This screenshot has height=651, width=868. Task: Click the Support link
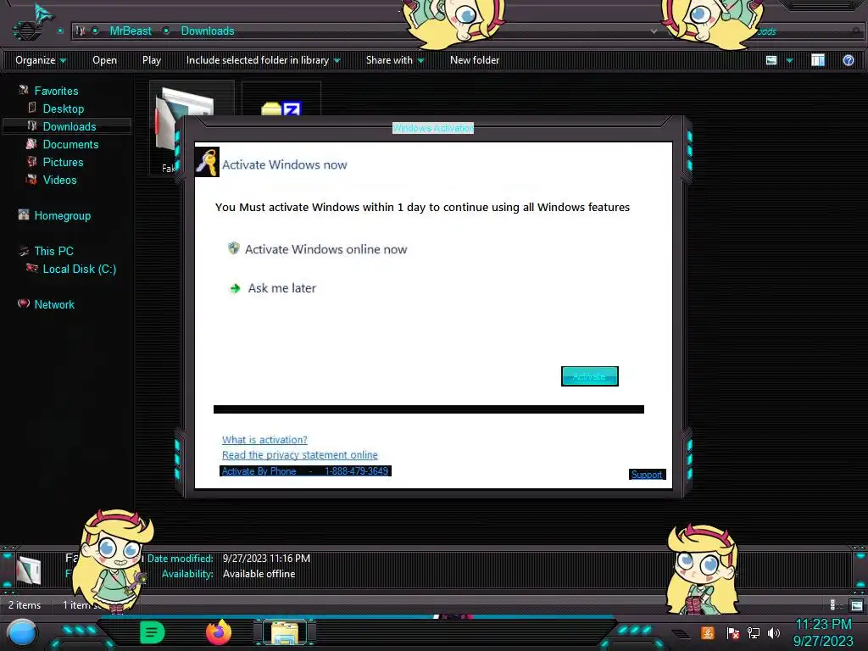pyautogui.click(x=647, y=475)
